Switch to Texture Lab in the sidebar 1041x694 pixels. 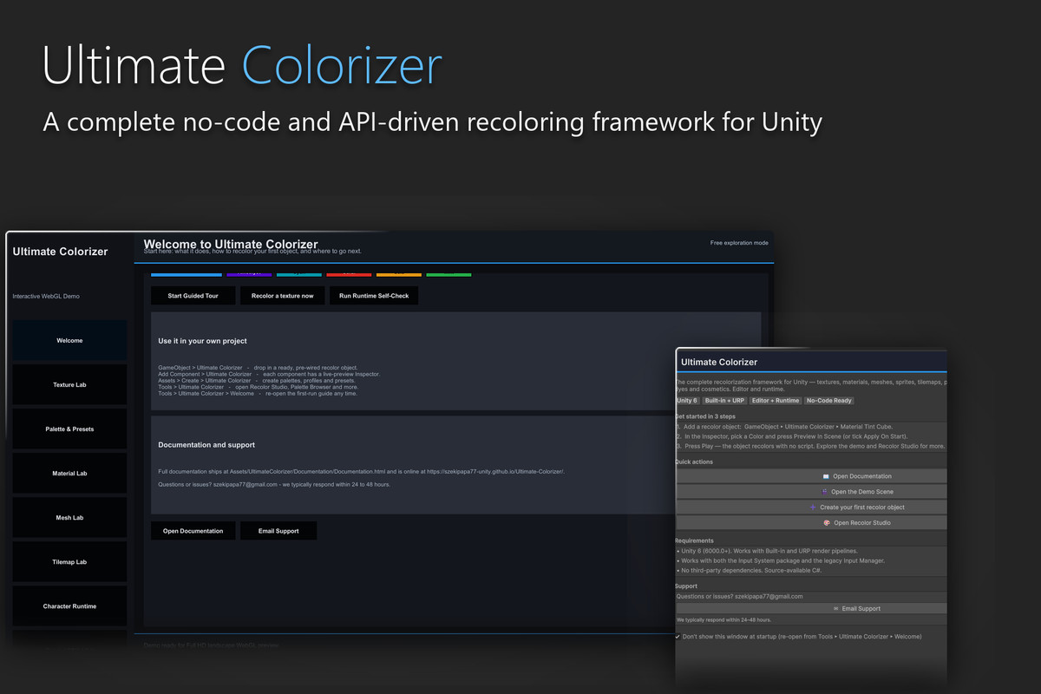point(69,385)
